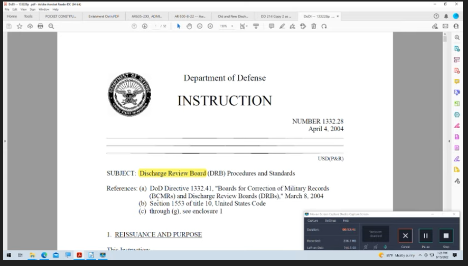Open right pane search magnifier
Screen dimensions: 468x266
point(457,38)
